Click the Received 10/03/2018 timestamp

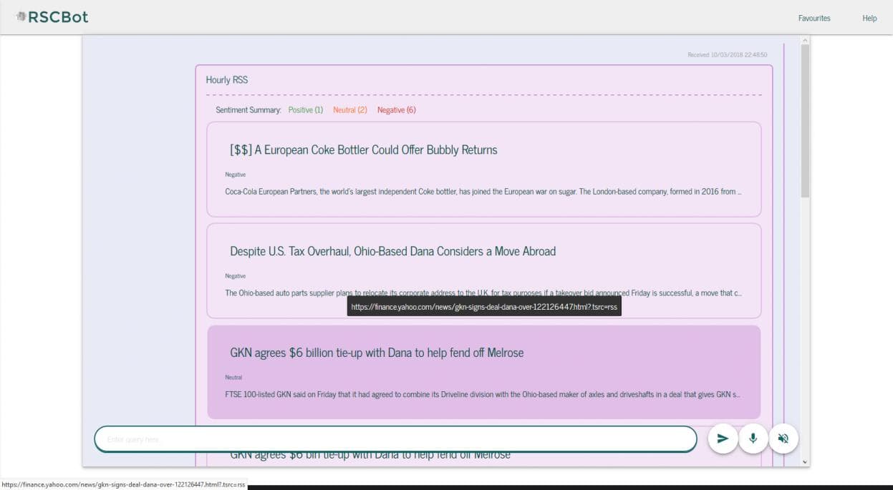coord(727,55)
